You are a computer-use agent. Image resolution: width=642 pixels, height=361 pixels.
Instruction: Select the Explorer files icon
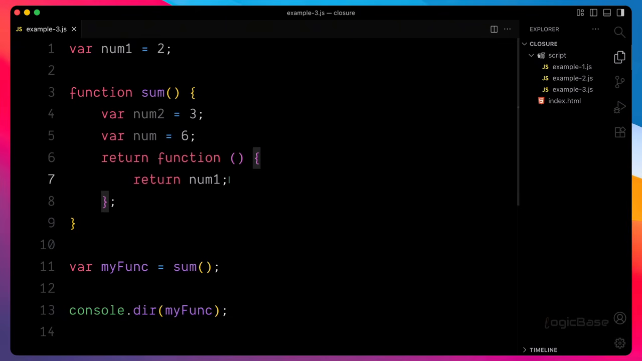tap(619, 57)
